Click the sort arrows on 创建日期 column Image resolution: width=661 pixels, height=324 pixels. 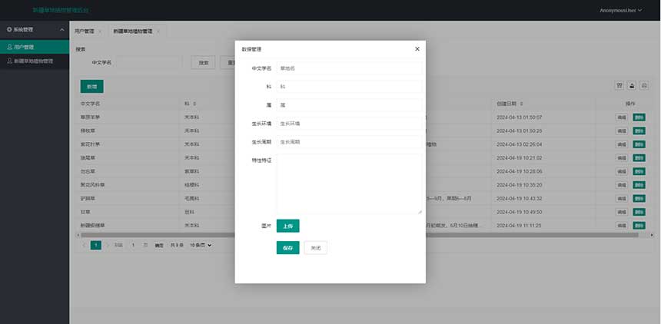pyautogui.click(x=520, y=103)
